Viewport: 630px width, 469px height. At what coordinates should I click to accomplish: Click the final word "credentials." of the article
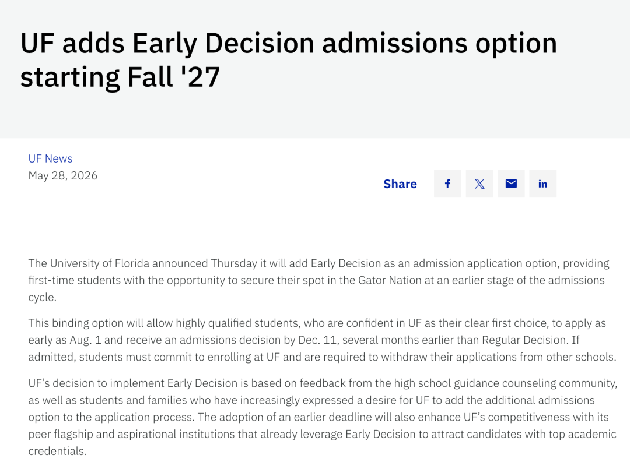57,451
